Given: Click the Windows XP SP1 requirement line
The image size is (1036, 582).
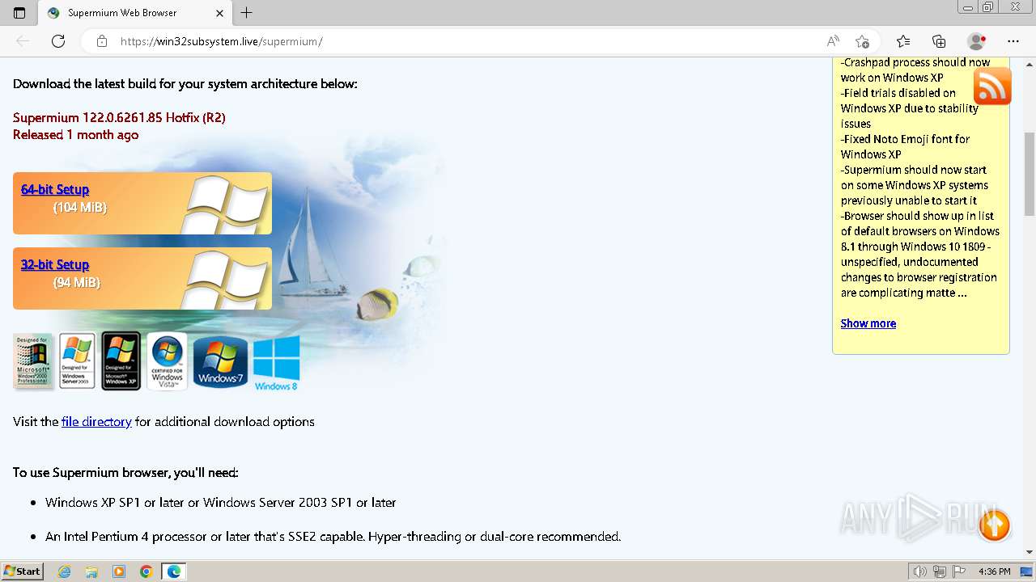Looking at the screenshot, I should (x=220, y=502).
